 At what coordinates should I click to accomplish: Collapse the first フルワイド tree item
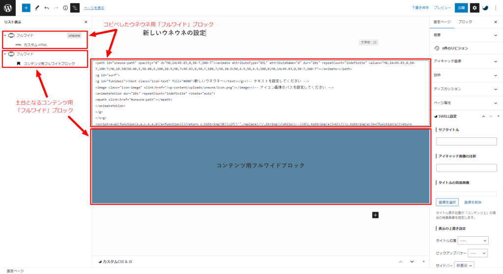click(x=5, y=35)
